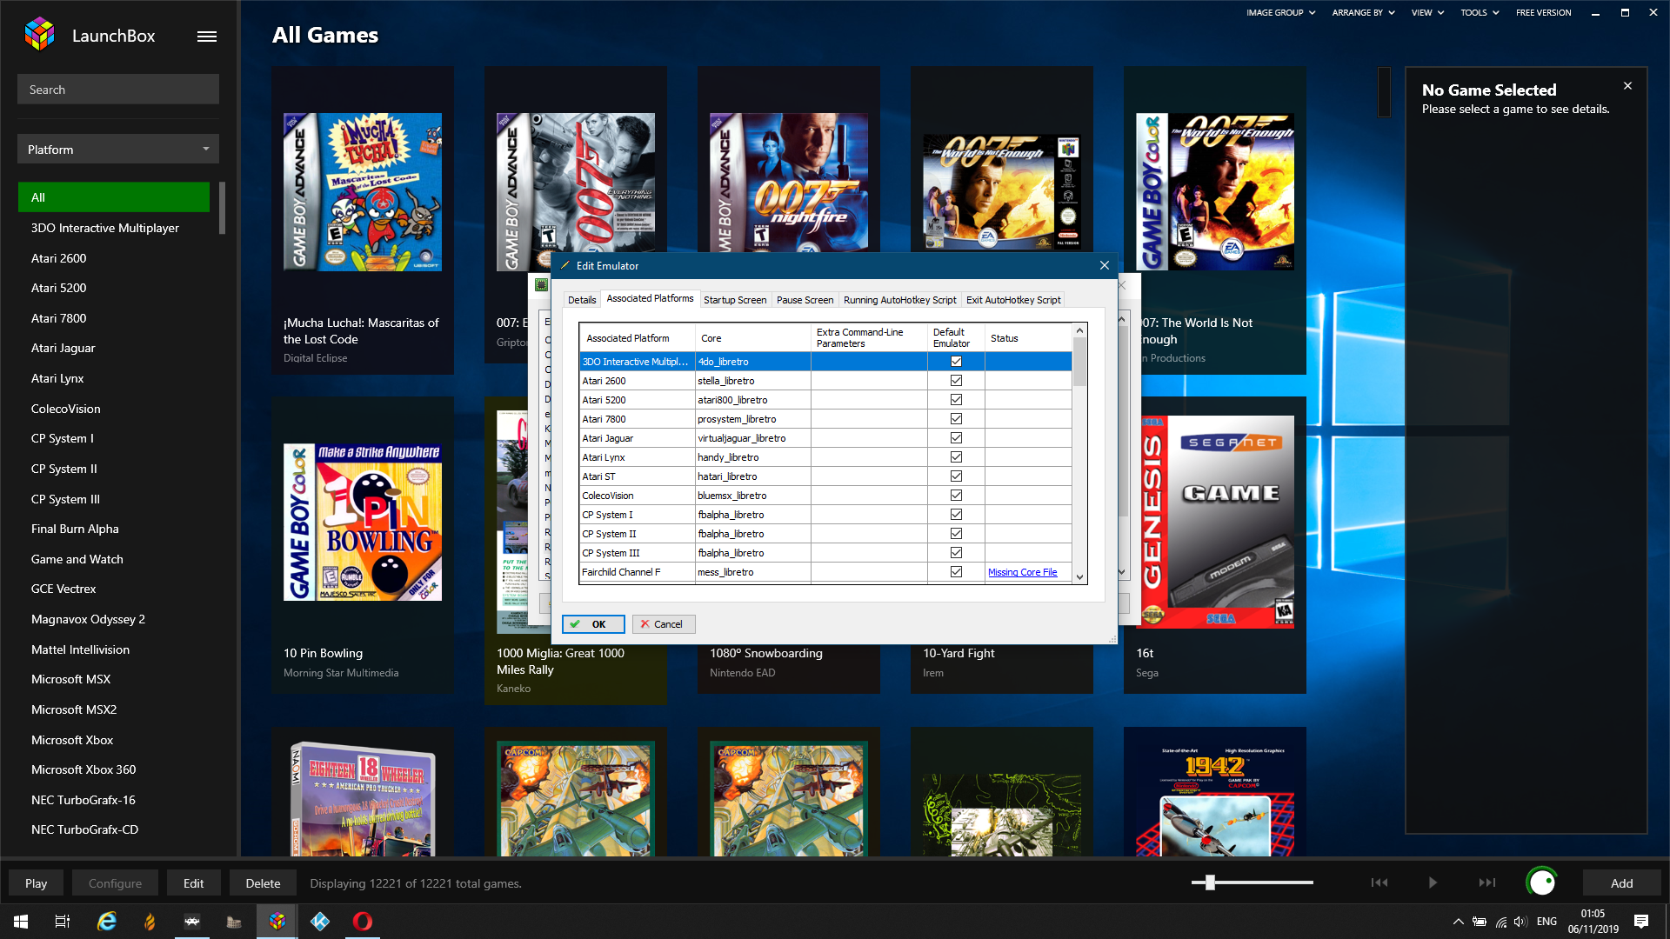Image resolution: width=1670 pixels, height=939 pixels.
Task: Toggle default emulator checkbox for Atari 7800
Action: [956, 419]
